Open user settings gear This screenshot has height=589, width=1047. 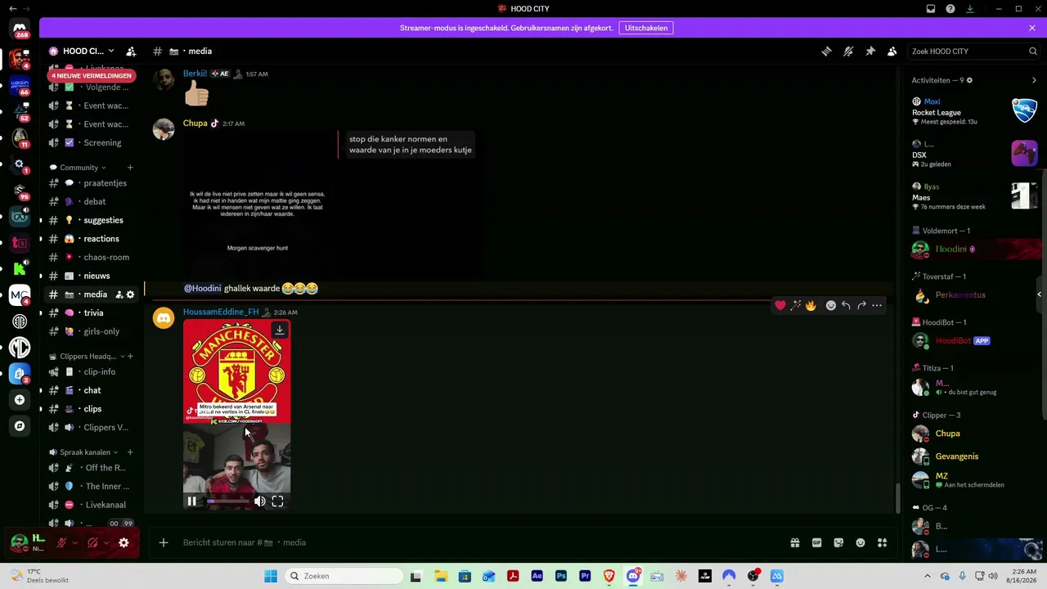(124, 542)
